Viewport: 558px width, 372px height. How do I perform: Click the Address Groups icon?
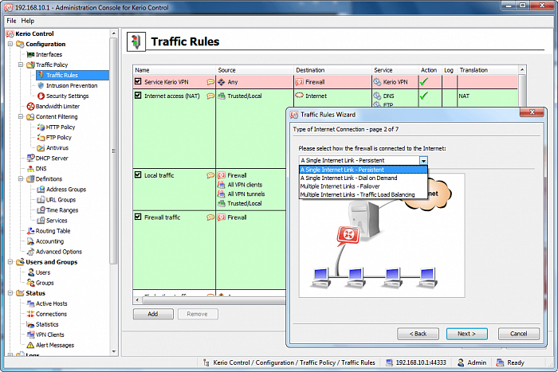(x=41, y=190)
